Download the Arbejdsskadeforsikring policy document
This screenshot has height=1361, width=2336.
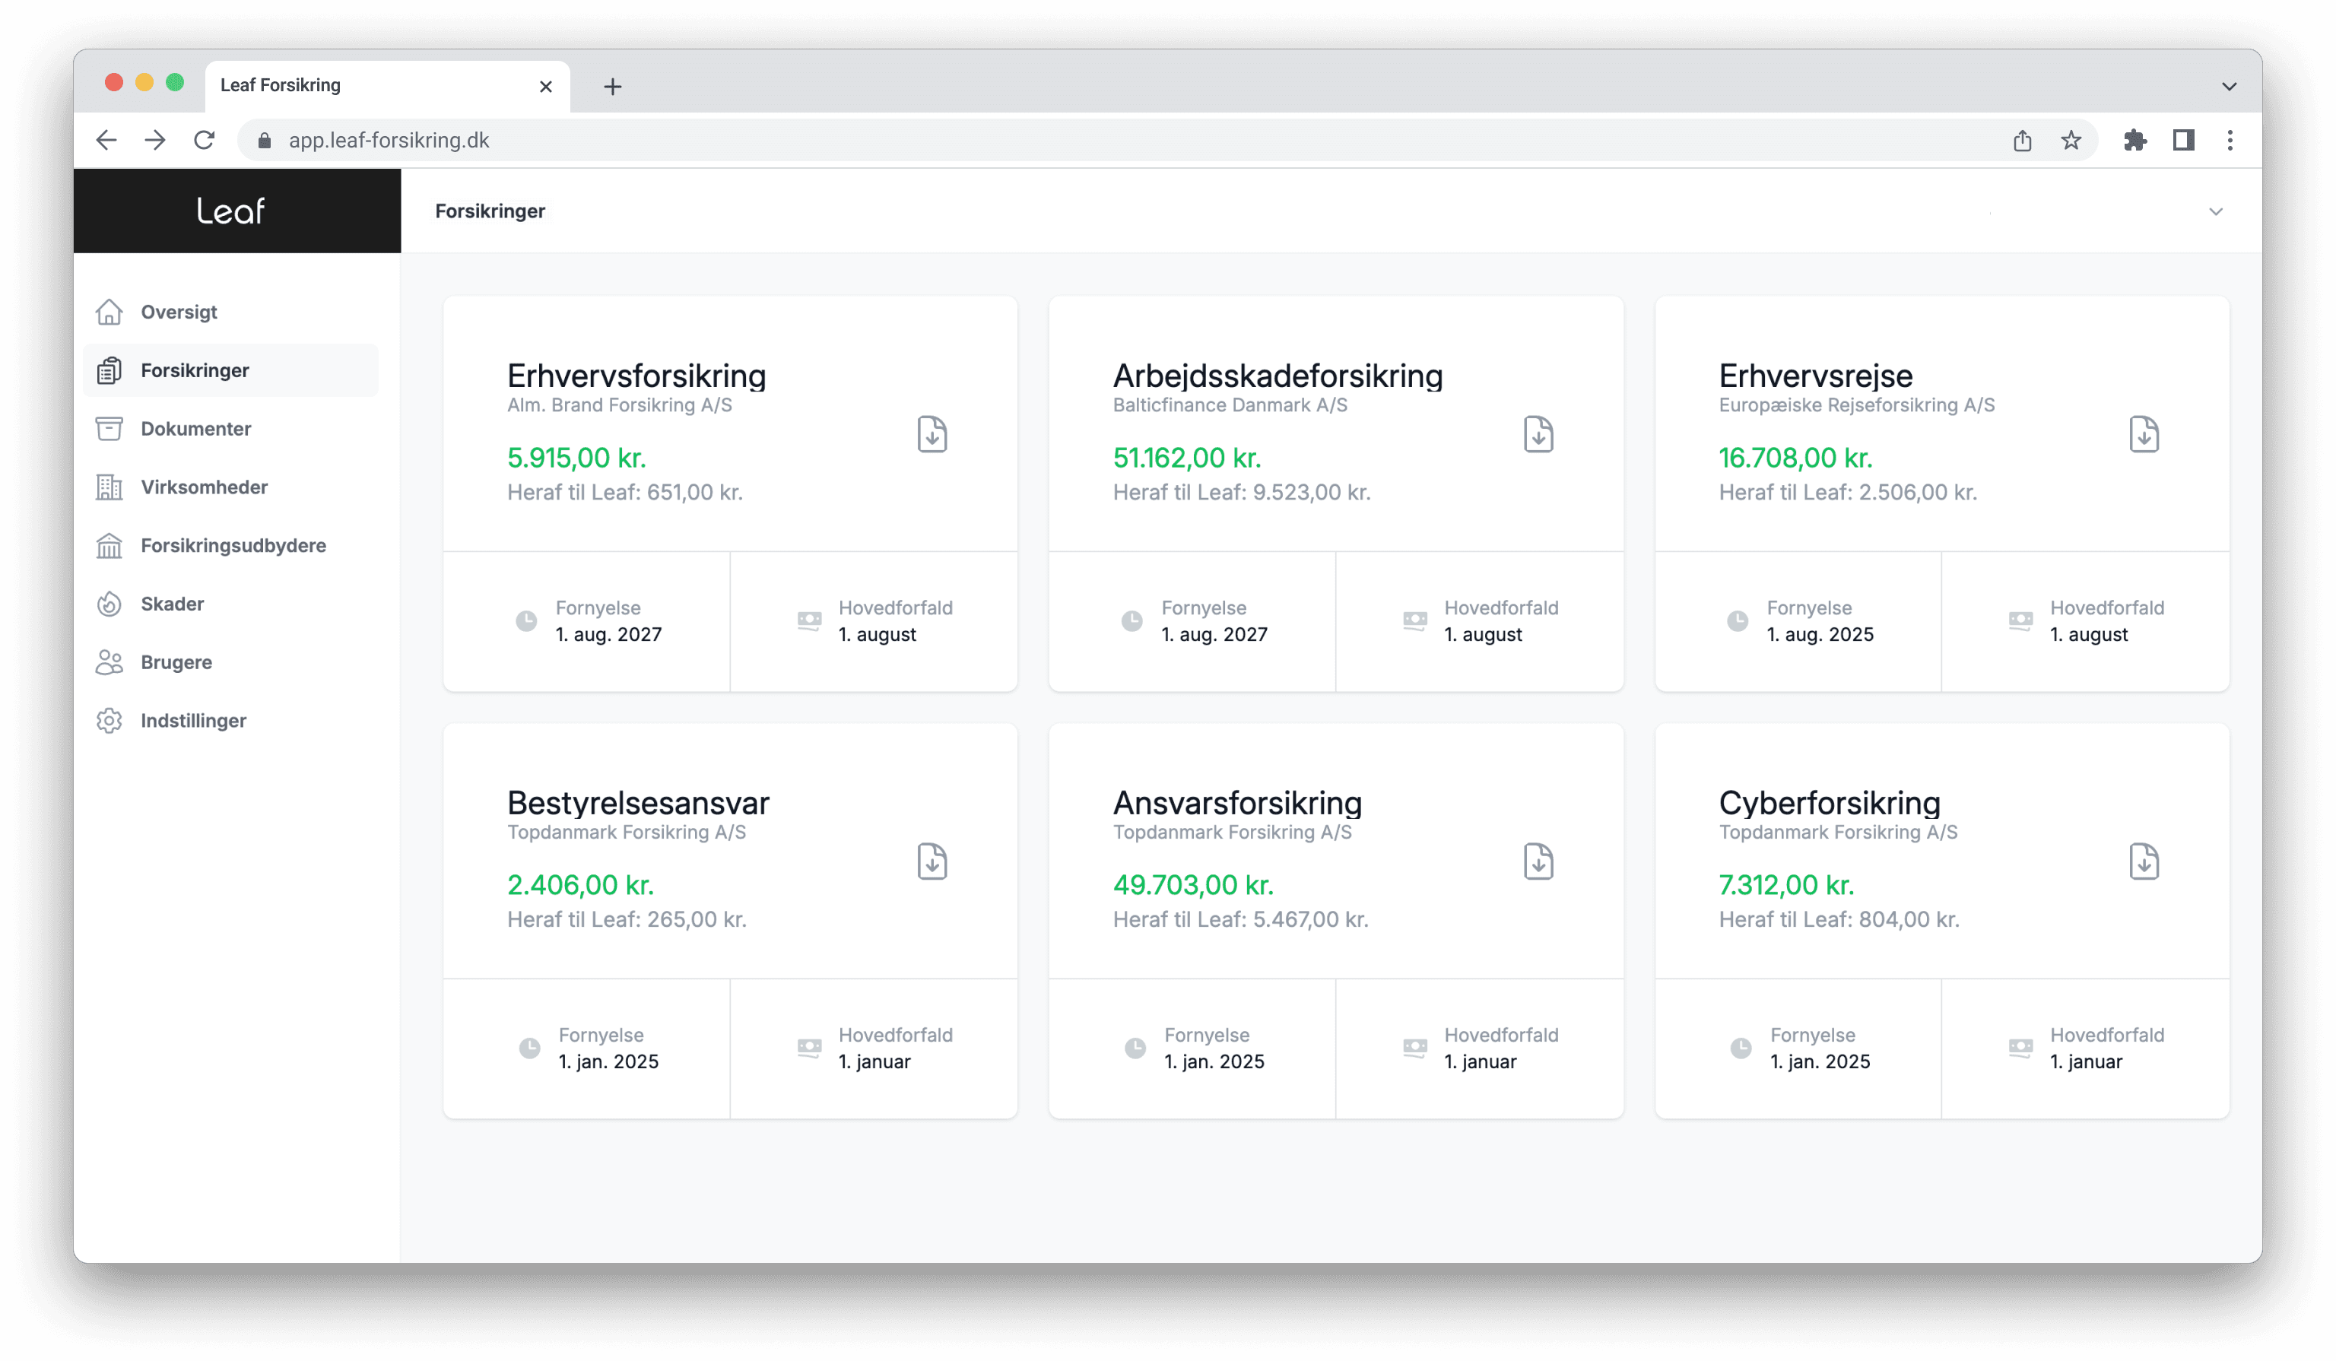pyautogui.click(x=1538, y=434)
